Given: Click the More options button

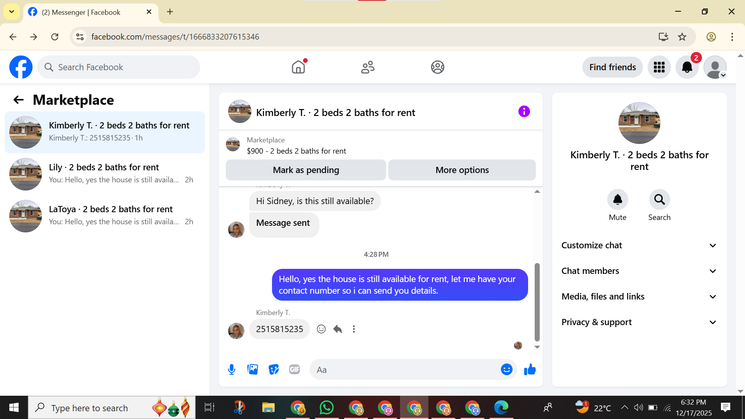Looking at the screenshot, I should pyautogui.click(x=462, y=170).
